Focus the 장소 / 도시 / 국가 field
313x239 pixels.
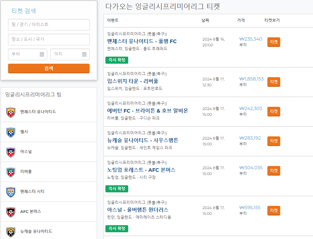tap(49, 40)
